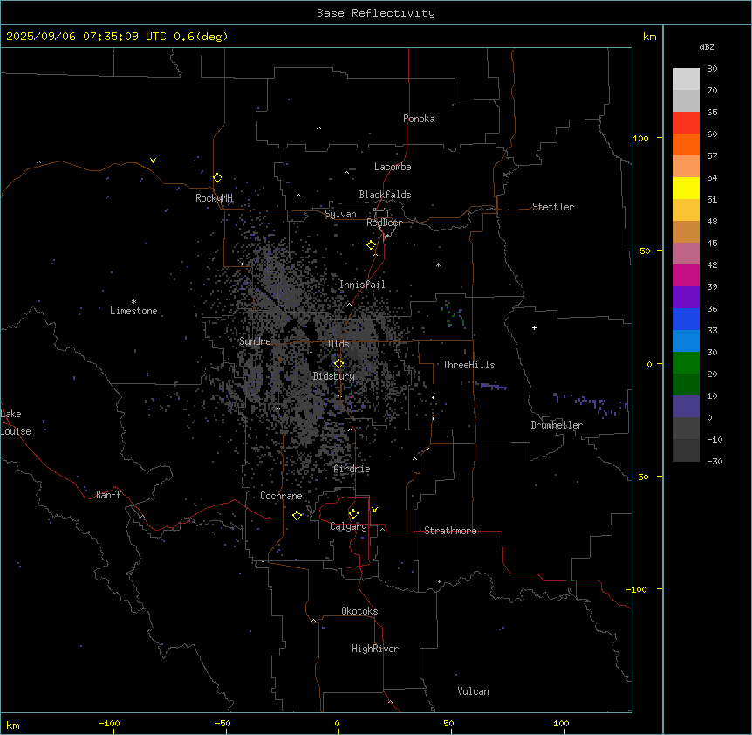752x735 pixels.
Task: Select the slate-purple 10-0 dBZ legend swatch
Action: pyautogui.click(x=686, y=407)
